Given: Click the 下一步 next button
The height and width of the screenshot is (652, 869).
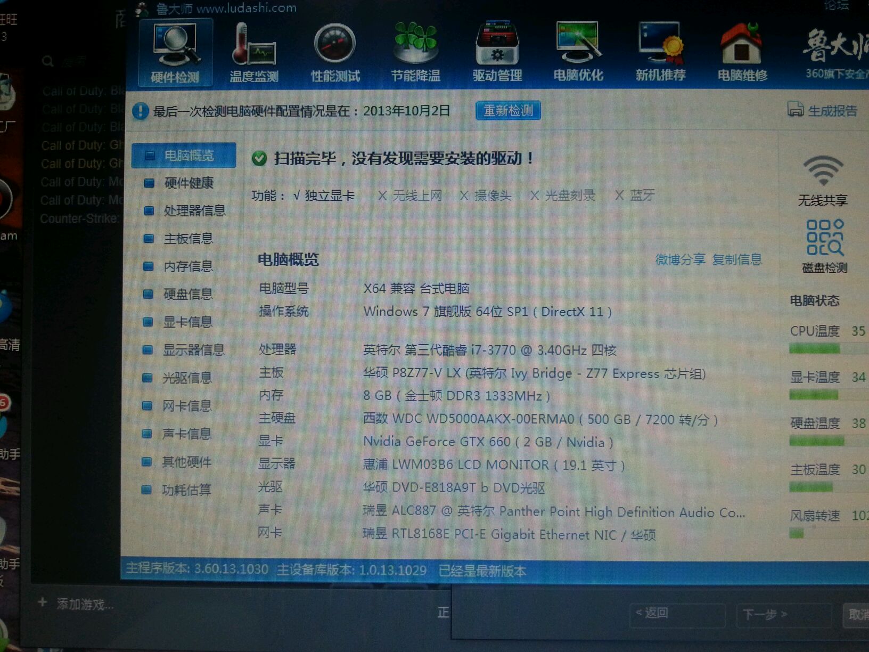Looking at the screenshot, I should point(783,616).
